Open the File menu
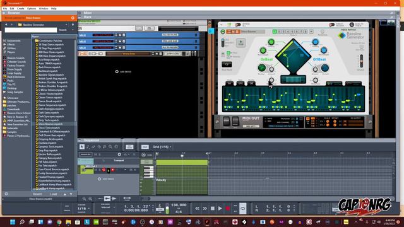Image resolution: width=404 pixels, height=227 pixels. click(5, 8)
